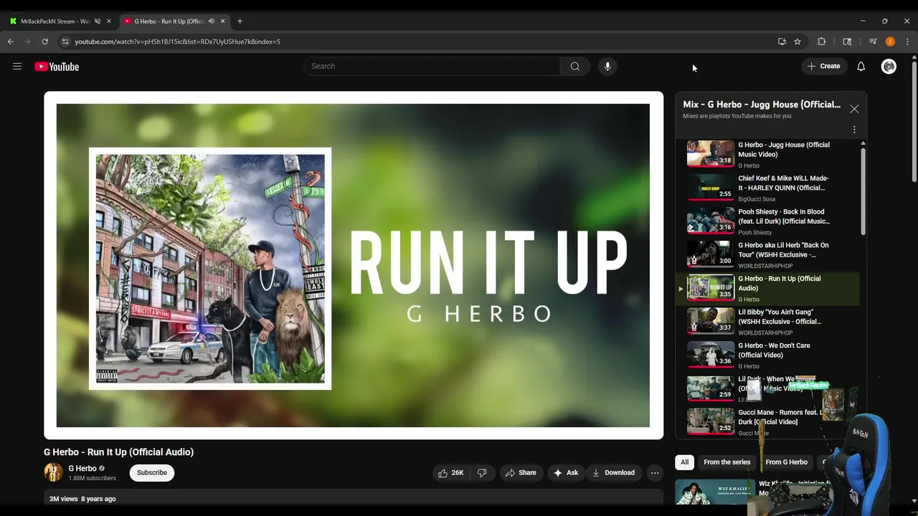
Task: Switch to the MrBackPackN Stream tab
Action: point(55,21)
